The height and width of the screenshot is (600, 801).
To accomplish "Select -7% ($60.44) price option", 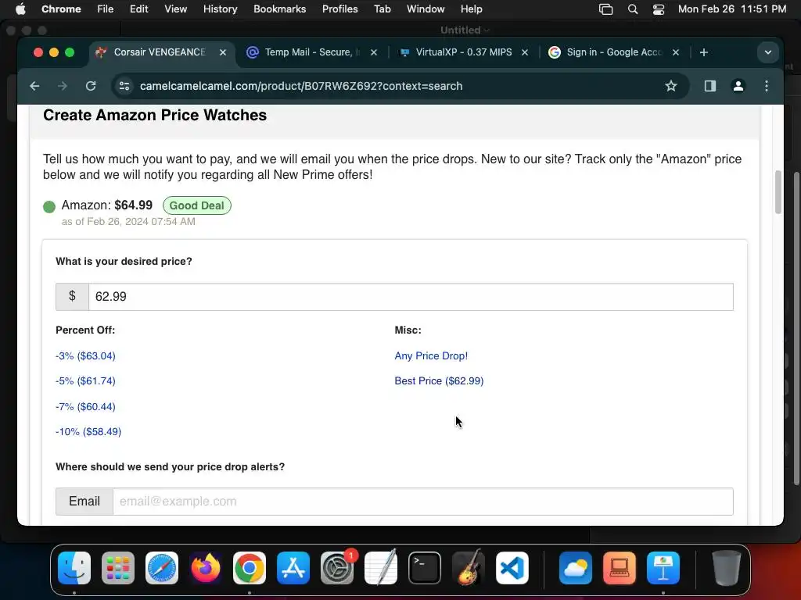I will [x=85, y=406].
